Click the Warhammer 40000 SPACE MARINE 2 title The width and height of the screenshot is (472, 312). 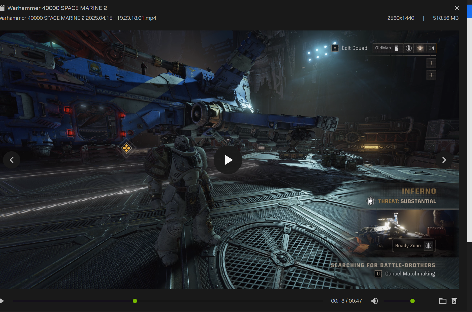[57, 8]
